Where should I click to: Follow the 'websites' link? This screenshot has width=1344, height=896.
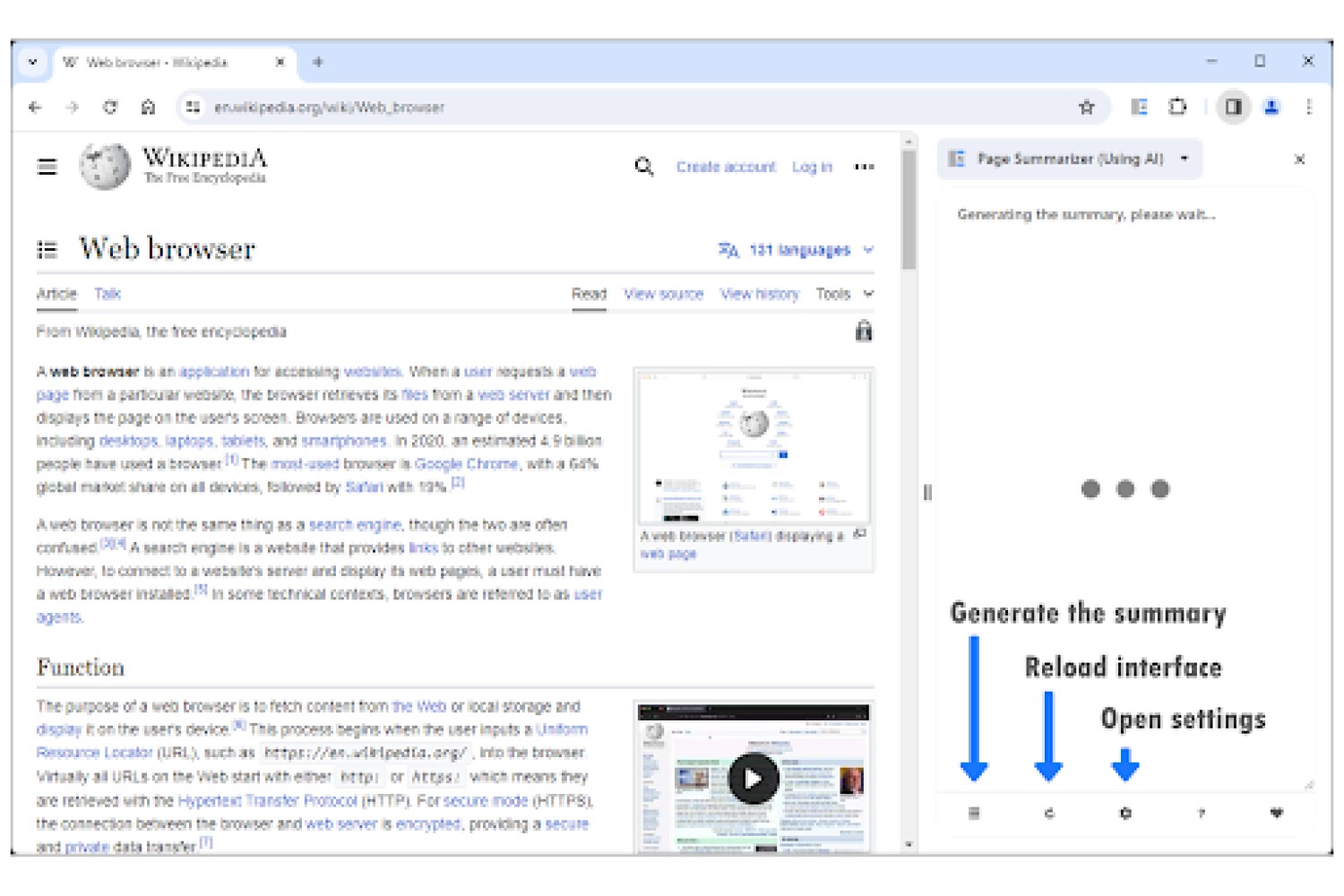point(372,372)
